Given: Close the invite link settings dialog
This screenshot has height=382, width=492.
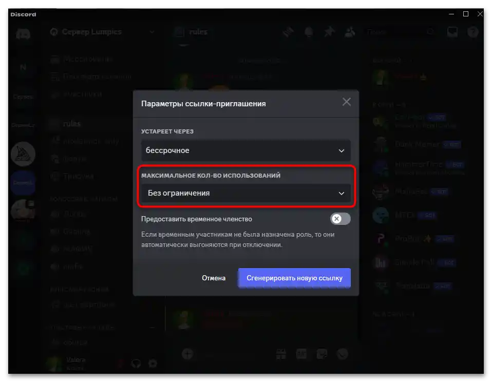Looking at the screenshot, I should [347, 102].
